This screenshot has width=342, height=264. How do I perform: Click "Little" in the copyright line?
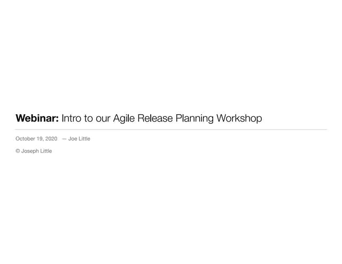[46, 151]
